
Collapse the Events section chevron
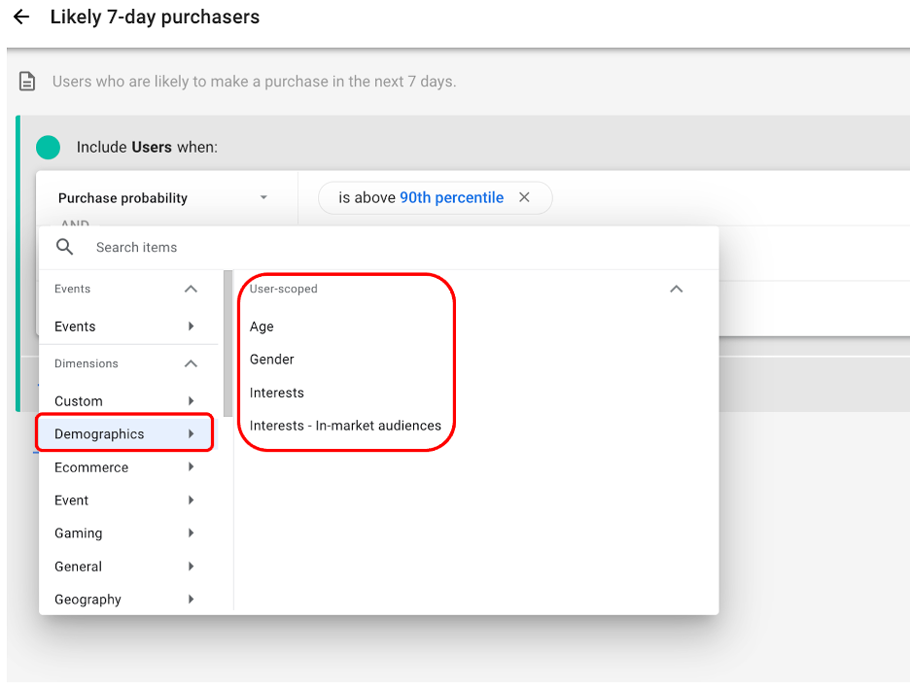coord(191,290)
